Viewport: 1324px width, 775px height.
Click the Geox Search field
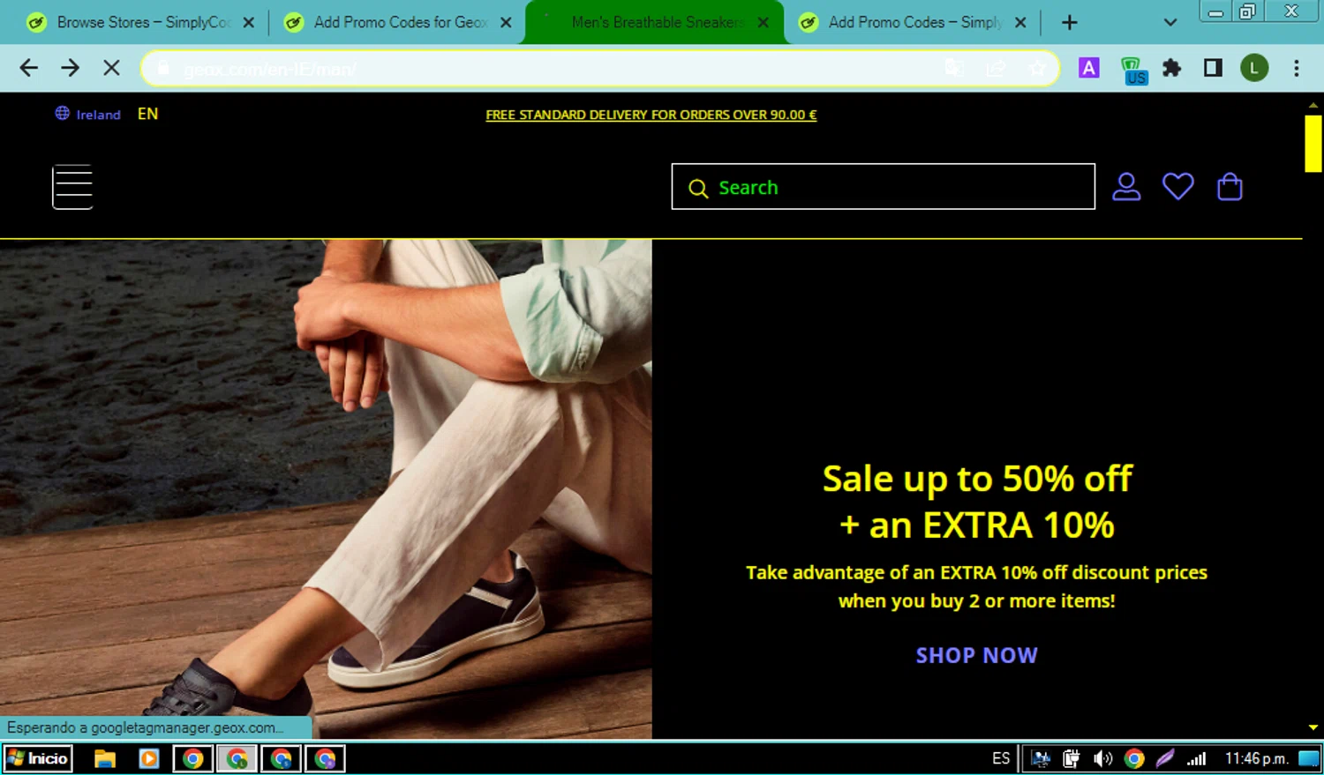[x=884, y=187]
